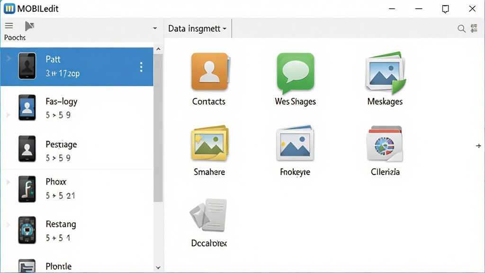Open the Meskages picture icon

[386, 73]
